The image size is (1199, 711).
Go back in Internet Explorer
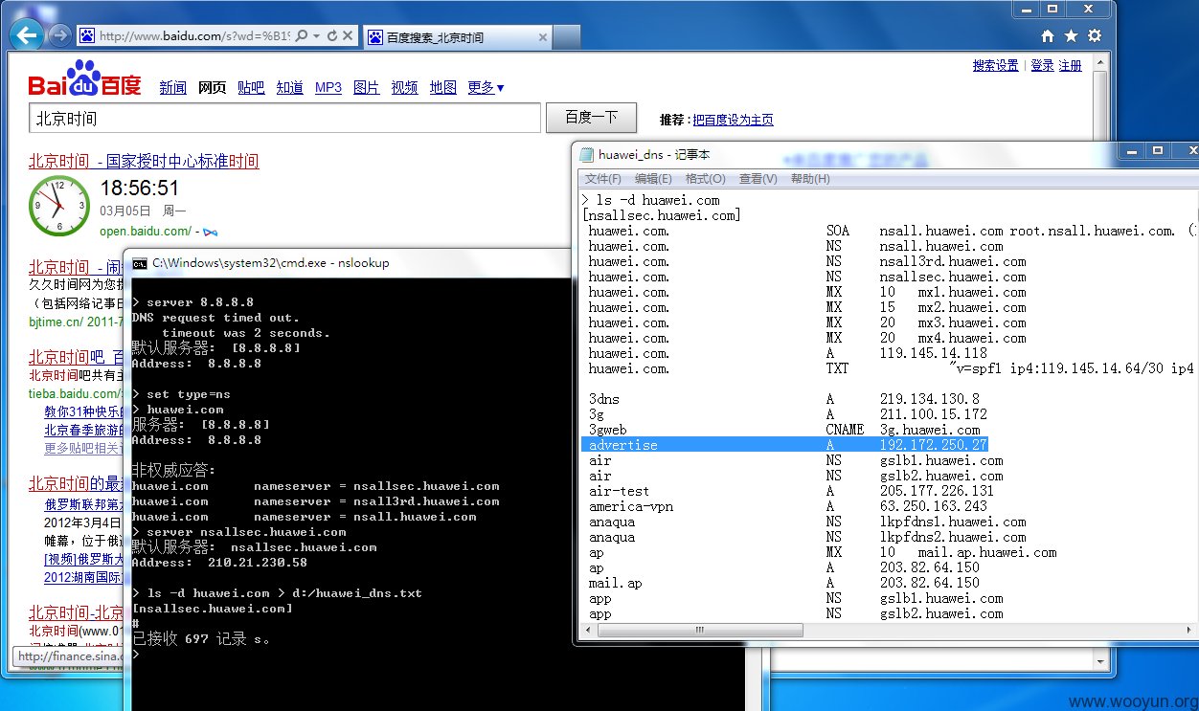pos(27,35)
